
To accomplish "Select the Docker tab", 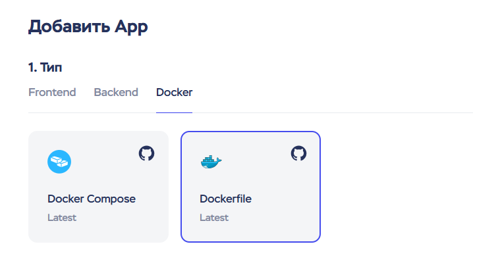I will (x=174, y=92).
